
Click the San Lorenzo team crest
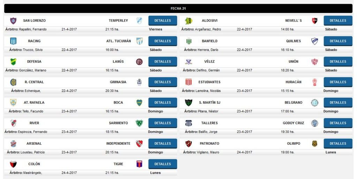[13, 21]
